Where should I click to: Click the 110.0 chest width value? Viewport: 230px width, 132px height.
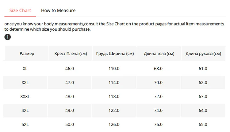point(114,69)
